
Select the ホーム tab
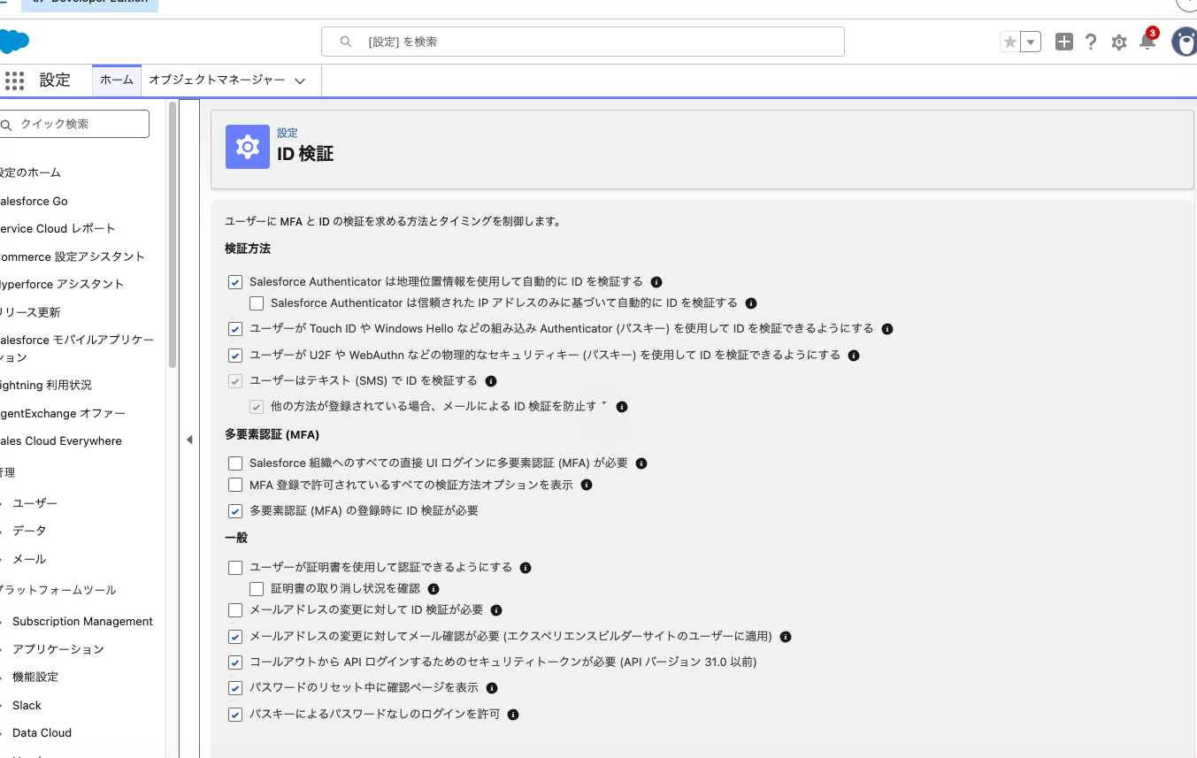click(117, 80)
